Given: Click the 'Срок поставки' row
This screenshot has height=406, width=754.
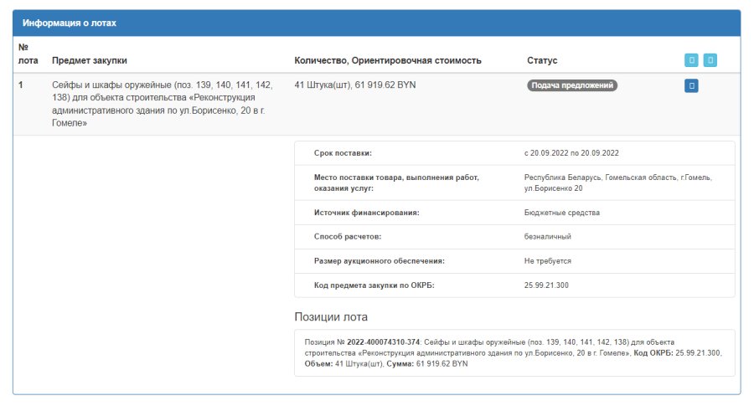Looking at the screenshot, I should coord(514,153).
